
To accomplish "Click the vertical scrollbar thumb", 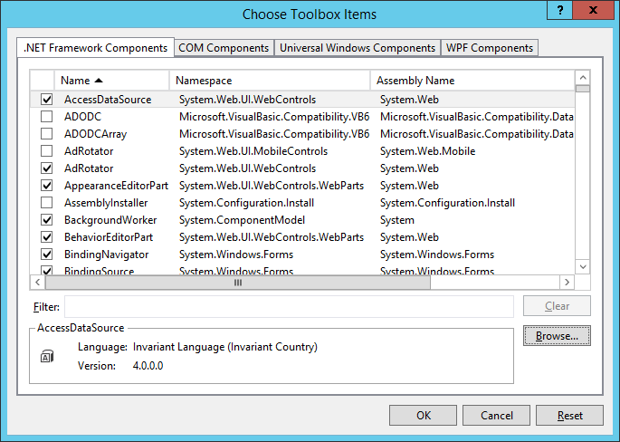I will (x=583, y=89).
